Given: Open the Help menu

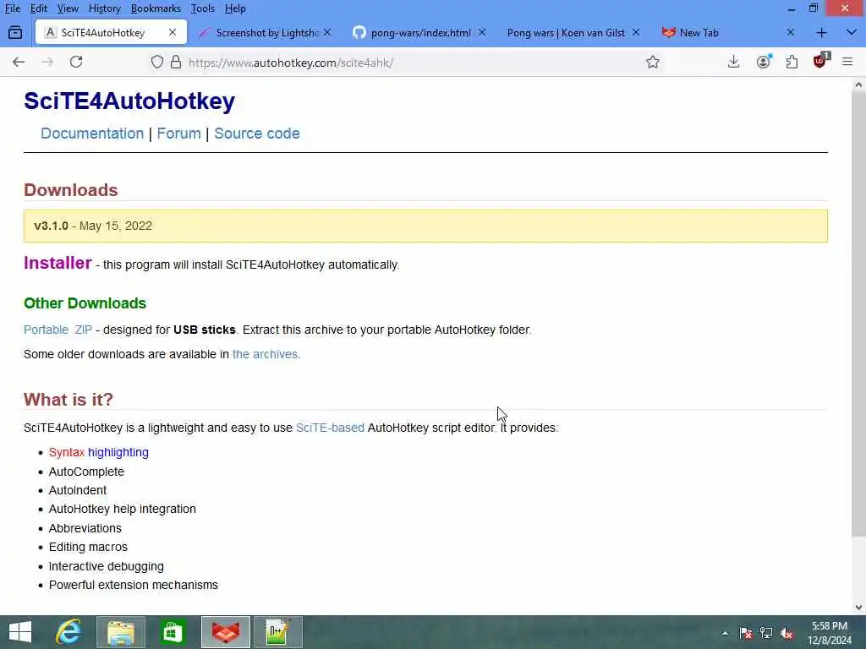Looking at the screenshot, I should coord(235,8).
